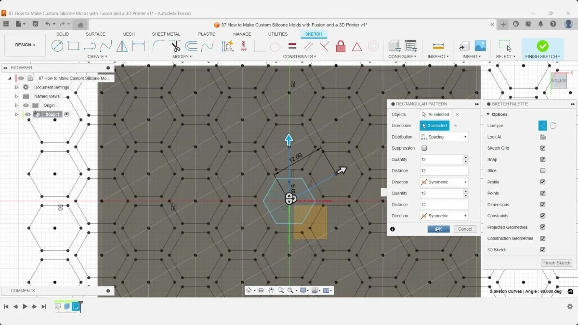Open the CONSTRAINTS menu dropdown
The height and width of the screenshot is (325, 578).
pyautogui.click(x=299, y=56)
